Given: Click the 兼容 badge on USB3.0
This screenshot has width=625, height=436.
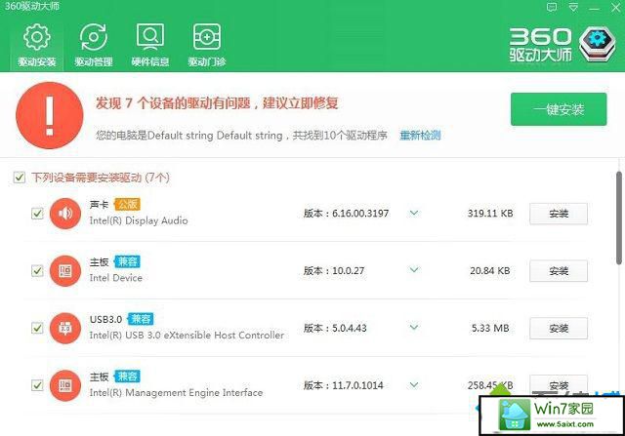Looking at the screenshot, I should point(141,319).
